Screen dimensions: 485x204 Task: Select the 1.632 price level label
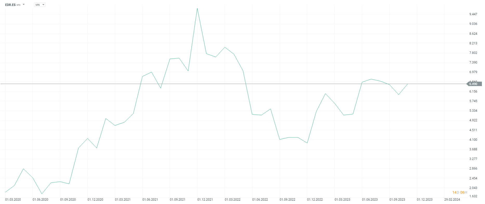tap(473, 196)
